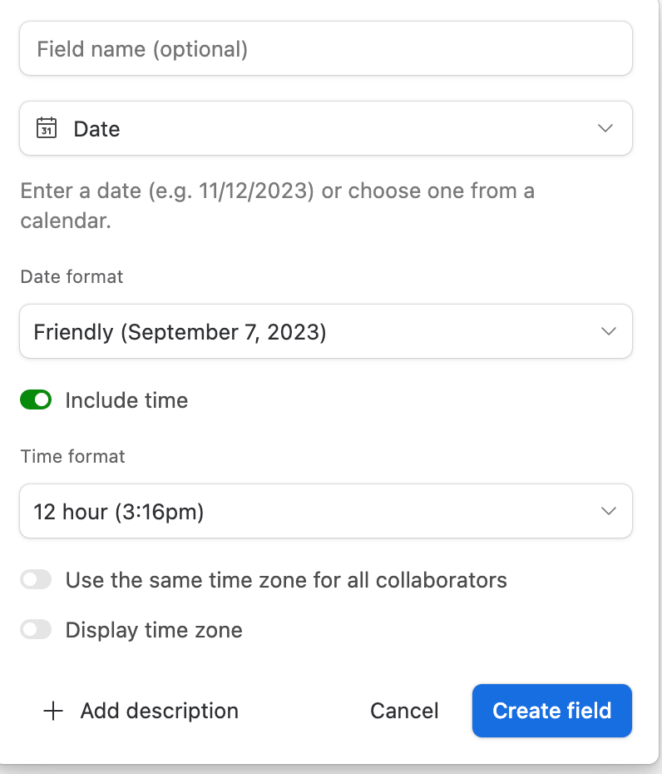Click the Field name (optional) input
Image resolution: width=662 pixels, height=774 pixels.
pyautogui.click(x=326, y=48)
